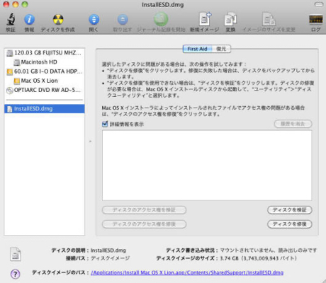Click the Convert (変換) toolbar icon
326x283 pixels.
coord(230,19)
